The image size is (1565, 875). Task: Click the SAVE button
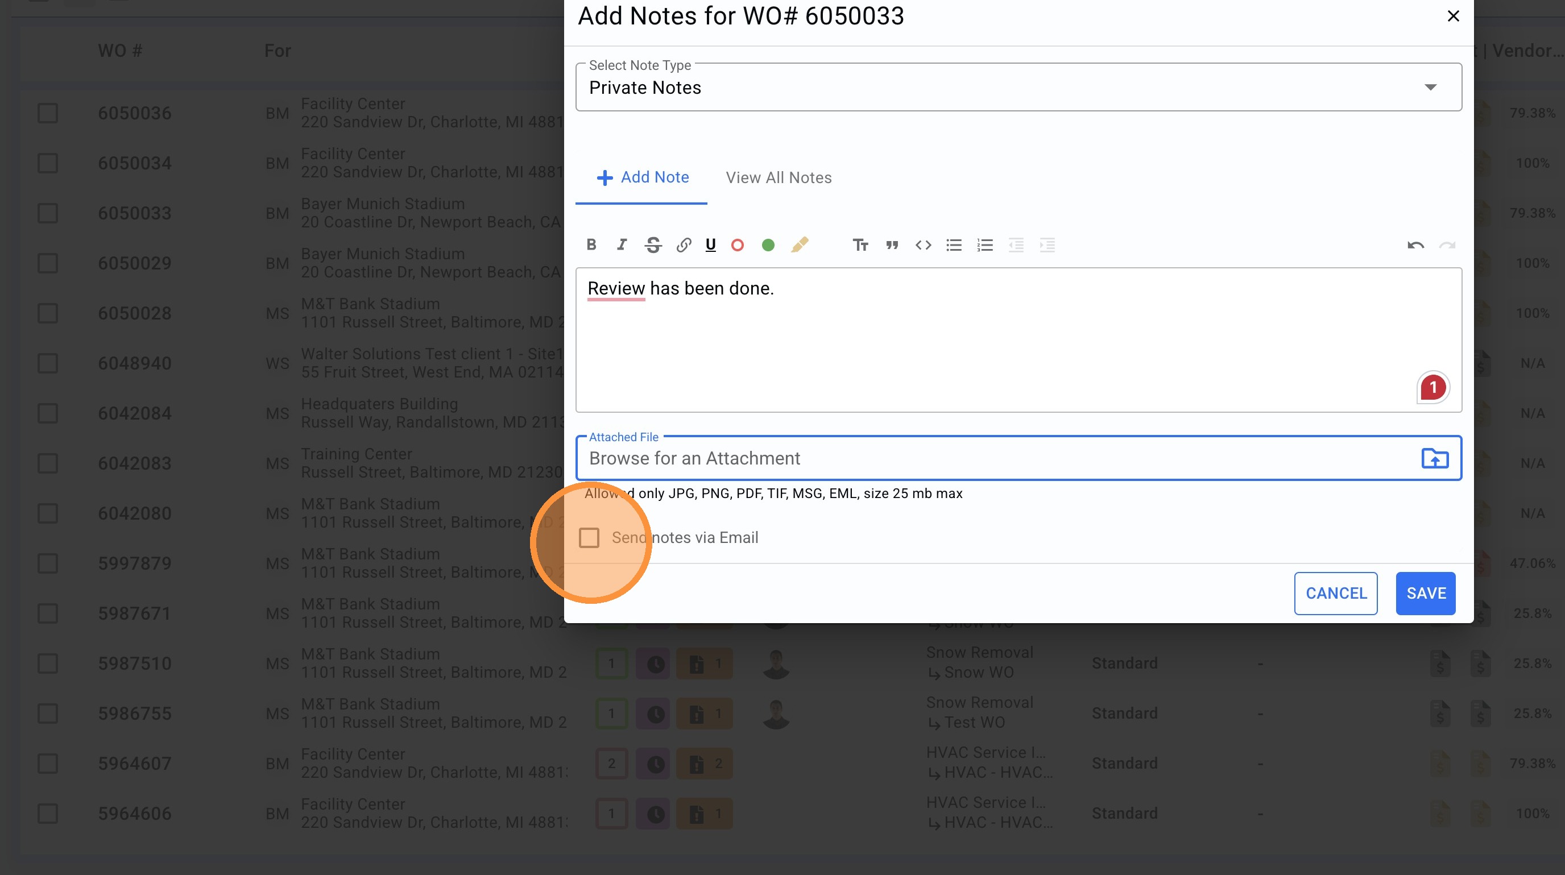point(1425,593)
